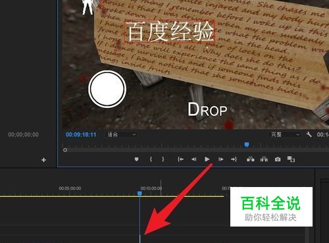
Task: Step back one frame
Action: pos(193,159)
